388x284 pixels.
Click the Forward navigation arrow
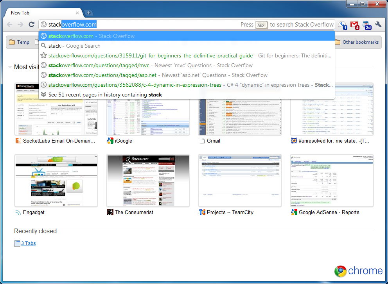click(20, 25)
